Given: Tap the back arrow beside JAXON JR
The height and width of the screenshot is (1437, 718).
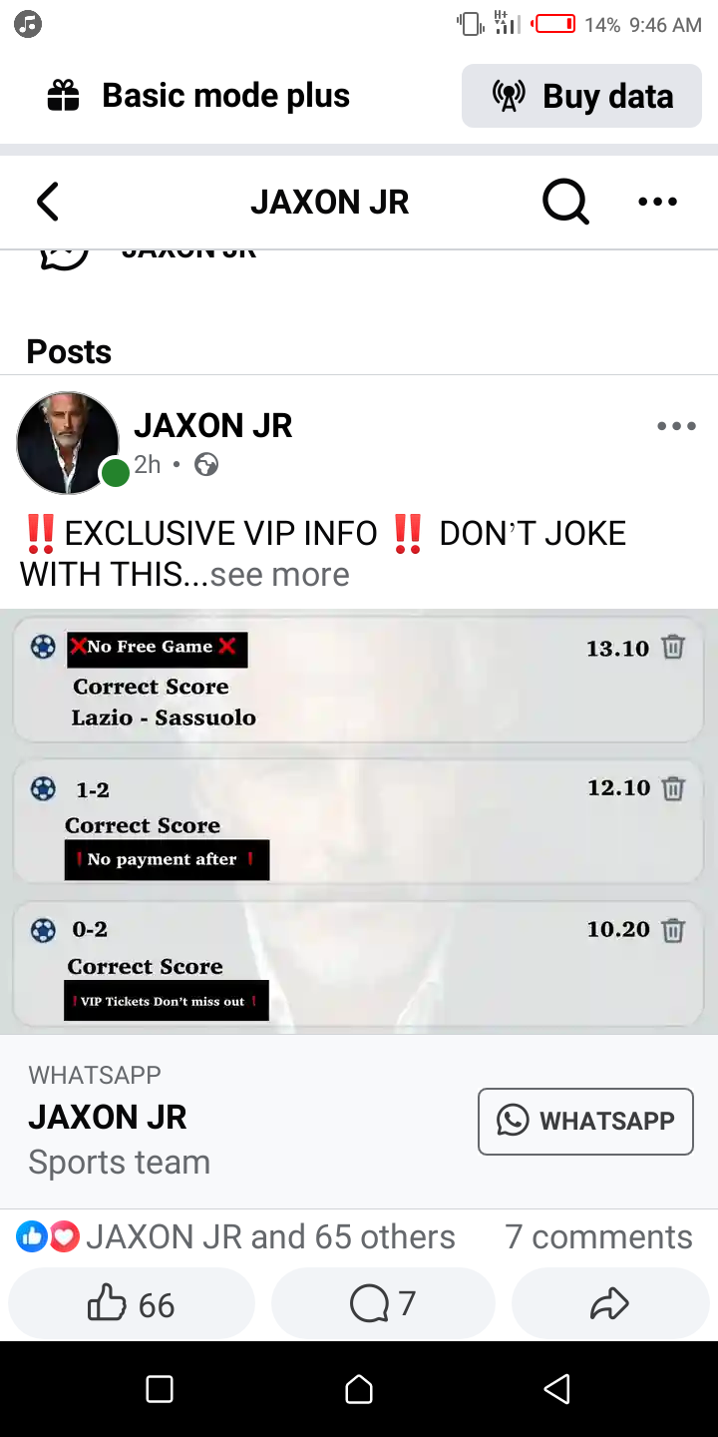Looking at the screenshot, I should pos(48,202).
